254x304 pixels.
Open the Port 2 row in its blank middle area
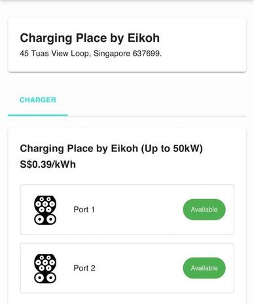coord(139,268)
